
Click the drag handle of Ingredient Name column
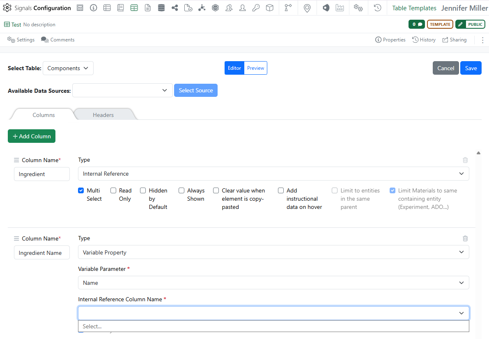pyautogui.click(x=16, y=238)
